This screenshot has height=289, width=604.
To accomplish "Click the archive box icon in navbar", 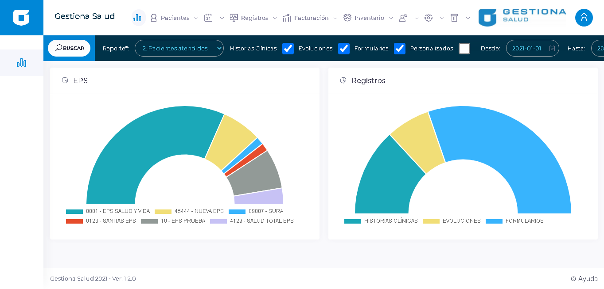I will 454,18.
